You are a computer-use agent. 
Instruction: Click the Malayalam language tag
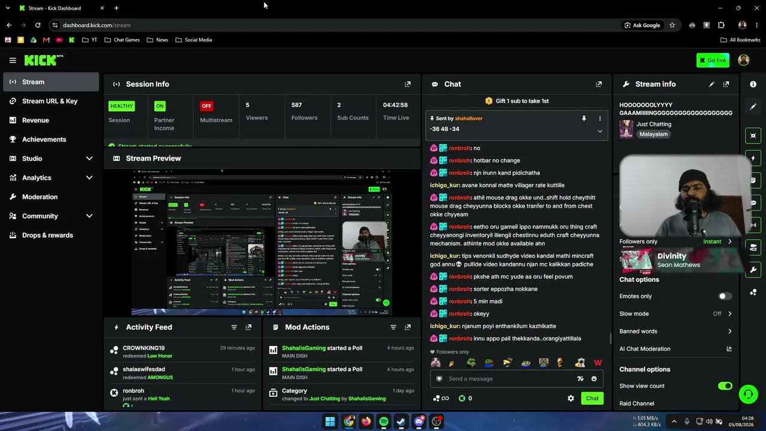pyautogui.click(x=653, y=135)
